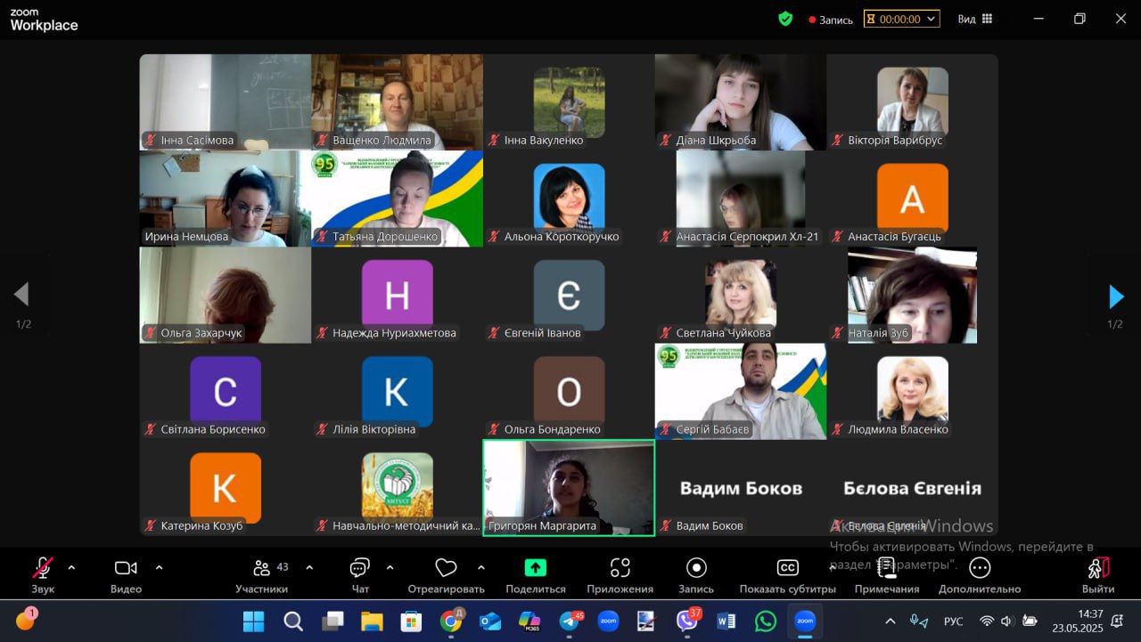The width and height of the screenshot is (1141, 642).
Task: Open the Дополнительно more options menu
Action: (x=980, y=575)
